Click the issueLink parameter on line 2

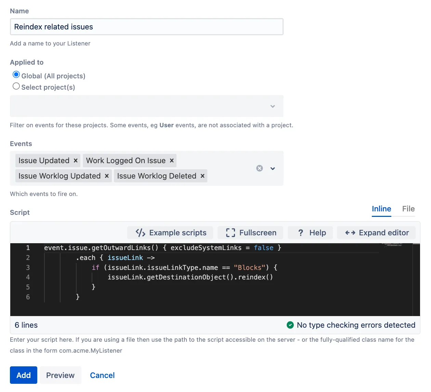[125, 258]
